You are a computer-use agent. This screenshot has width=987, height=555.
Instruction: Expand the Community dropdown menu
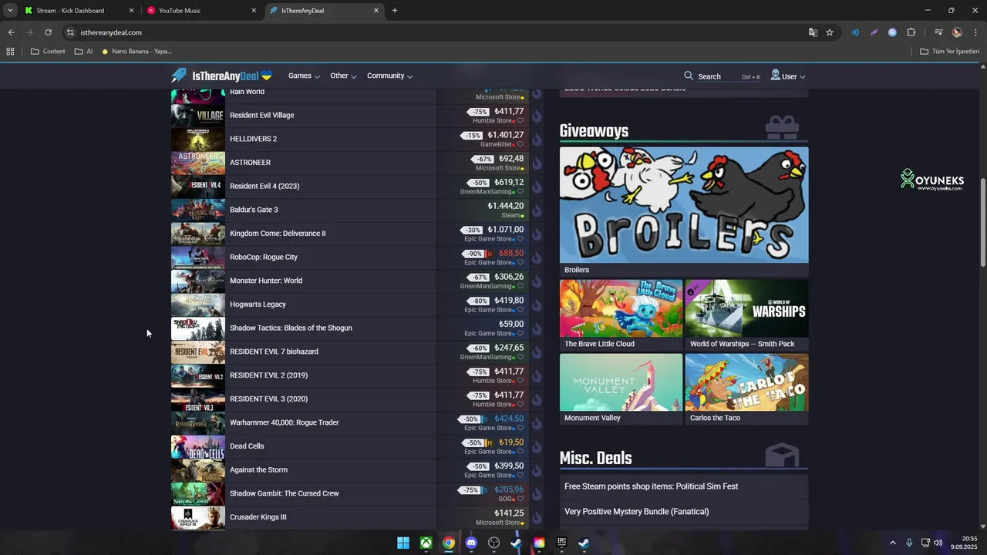389,76
